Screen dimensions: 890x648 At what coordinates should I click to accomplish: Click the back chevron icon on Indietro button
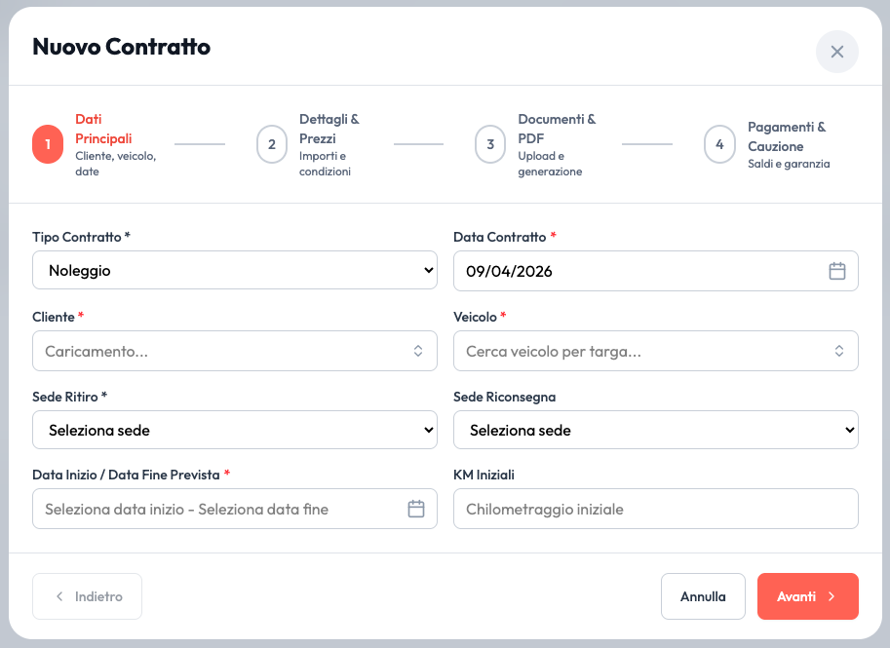(59, 595)
